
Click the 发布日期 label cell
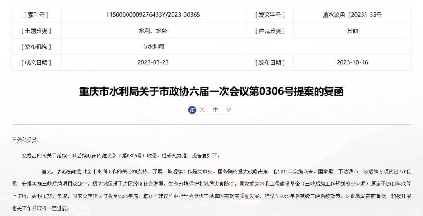tap(270, 62)
